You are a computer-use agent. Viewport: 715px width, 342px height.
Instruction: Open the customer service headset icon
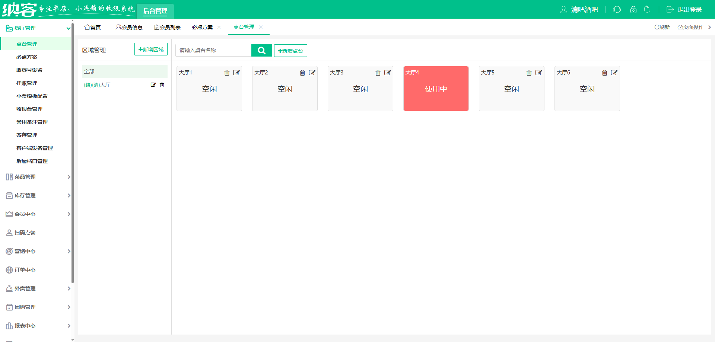tap(617, 10)
